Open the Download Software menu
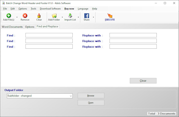Viewport: 179px width, 117px height. click(50, 9)
